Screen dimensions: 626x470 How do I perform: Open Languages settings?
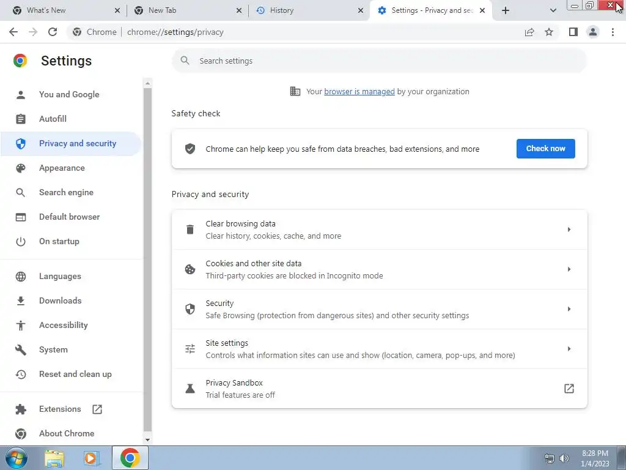(x=71, y=276)
